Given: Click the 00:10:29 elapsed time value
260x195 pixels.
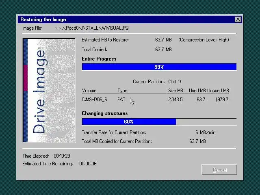Looking at the screenshot, I should (62, 156).
